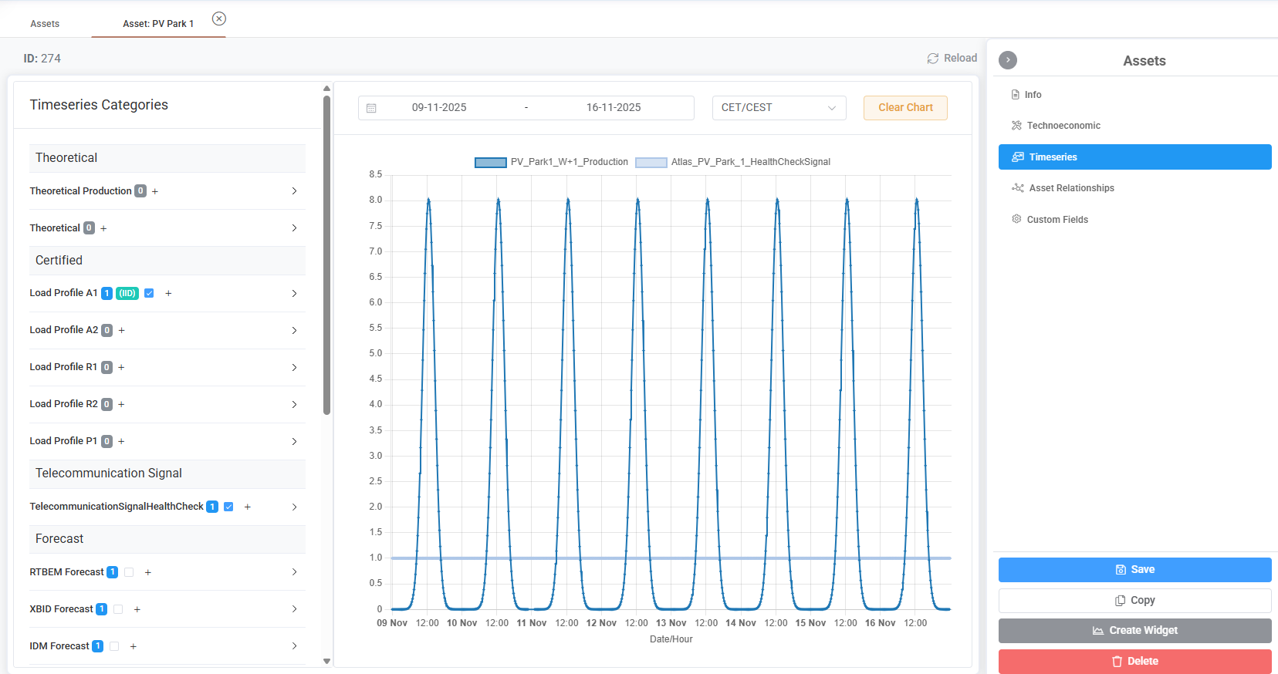Viewport: 1278px width, 674px height.
Task: Select Custom Fields menu item
Action: 1050,220
